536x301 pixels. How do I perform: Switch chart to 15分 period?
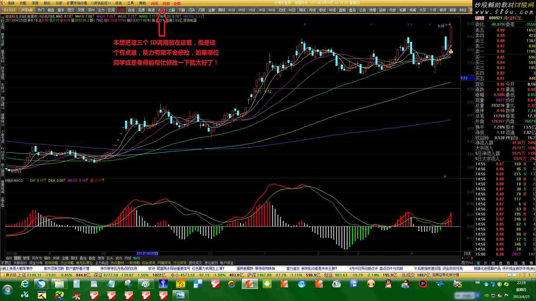pyautogui.click(x=252, y=10)
